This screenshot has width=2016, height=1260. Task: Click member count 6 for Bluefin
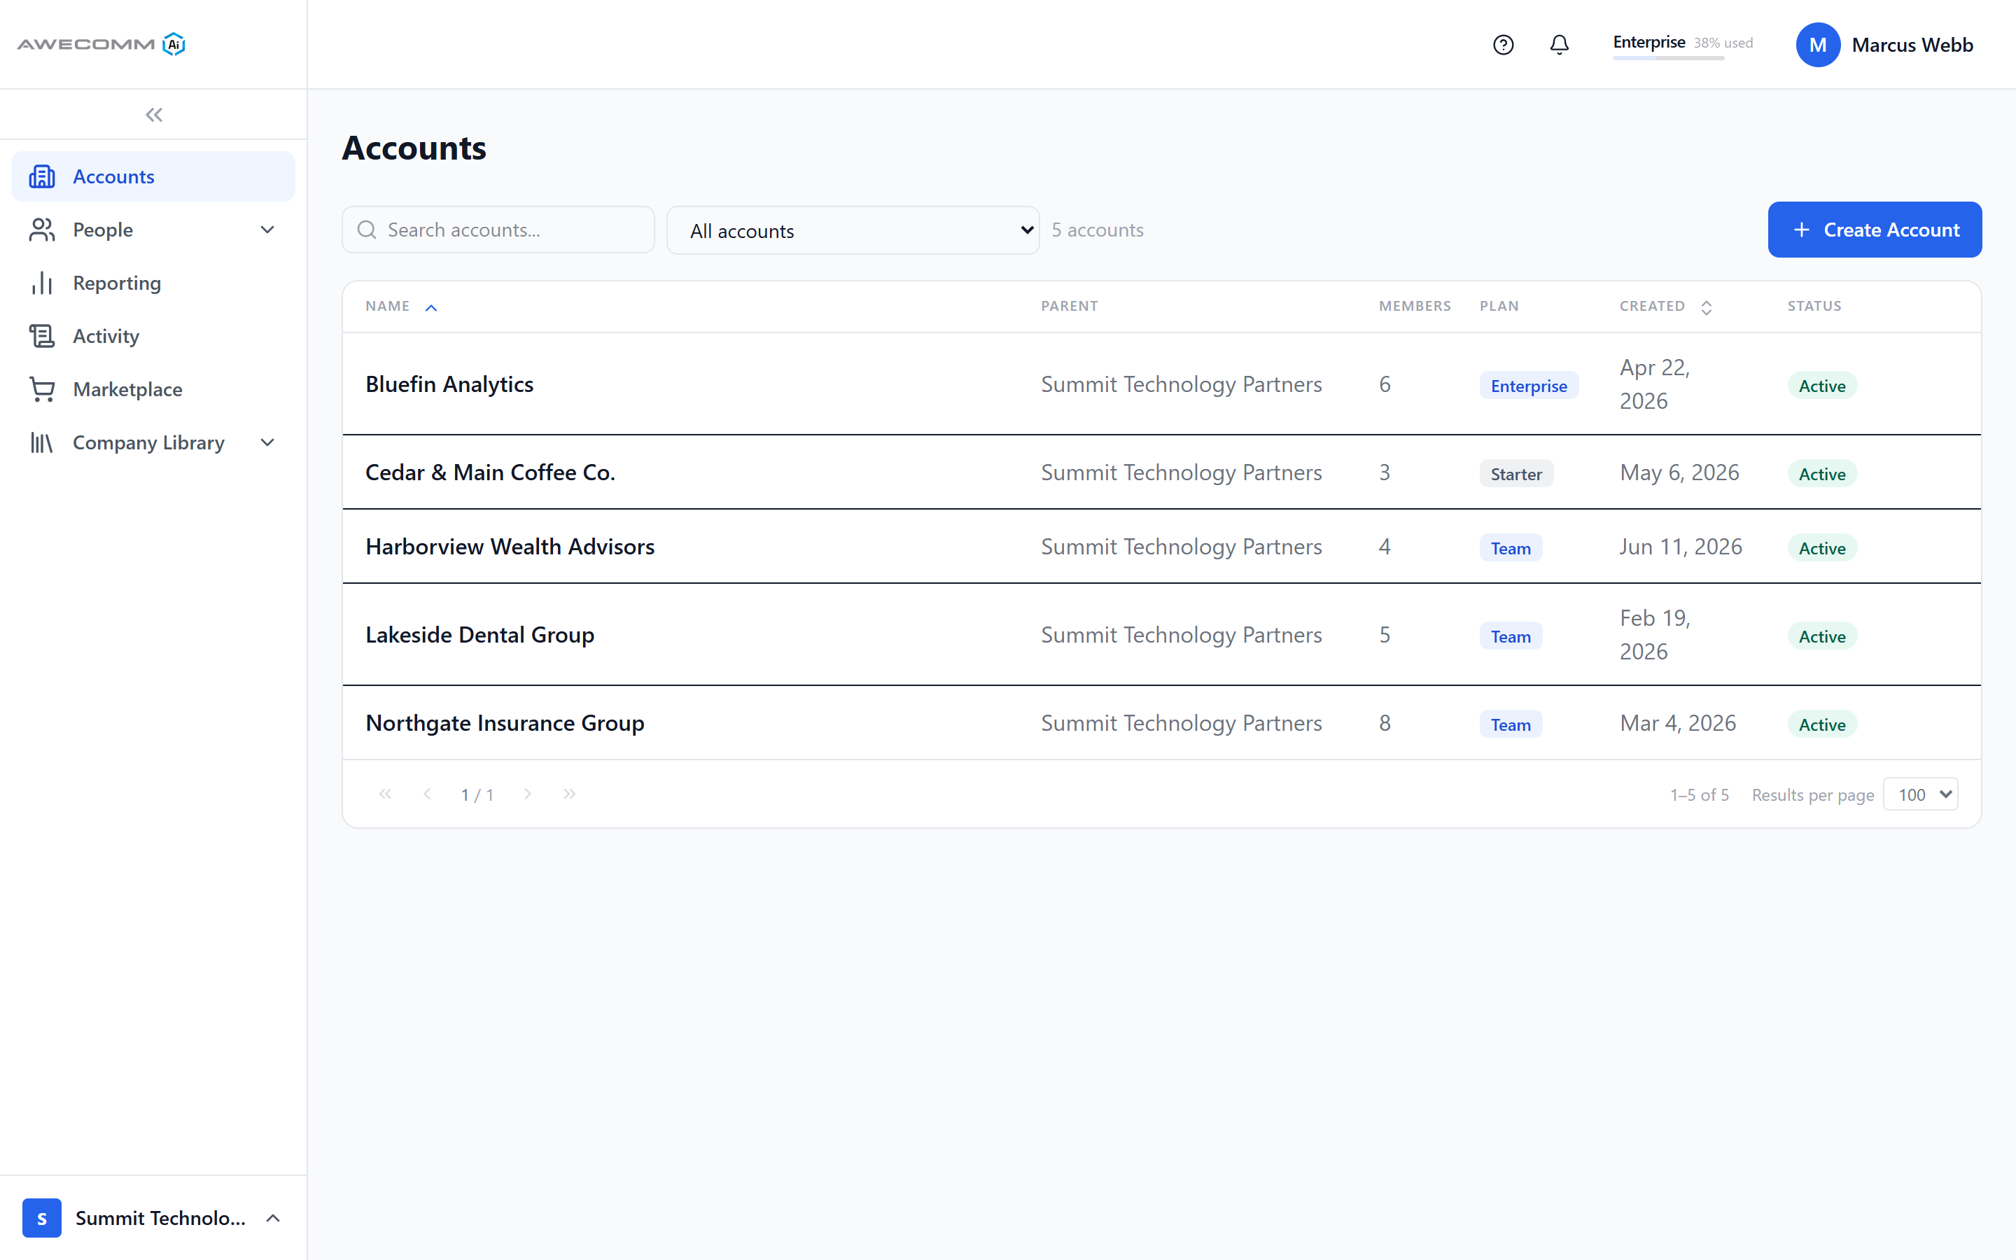pyautogui.click(x=1385, y=384)
